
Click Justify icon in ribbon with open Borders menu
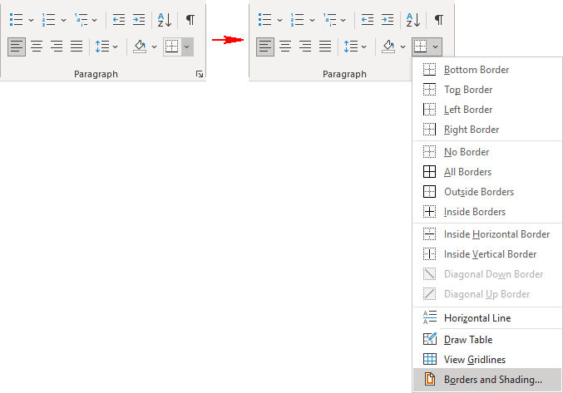(325, 47)
